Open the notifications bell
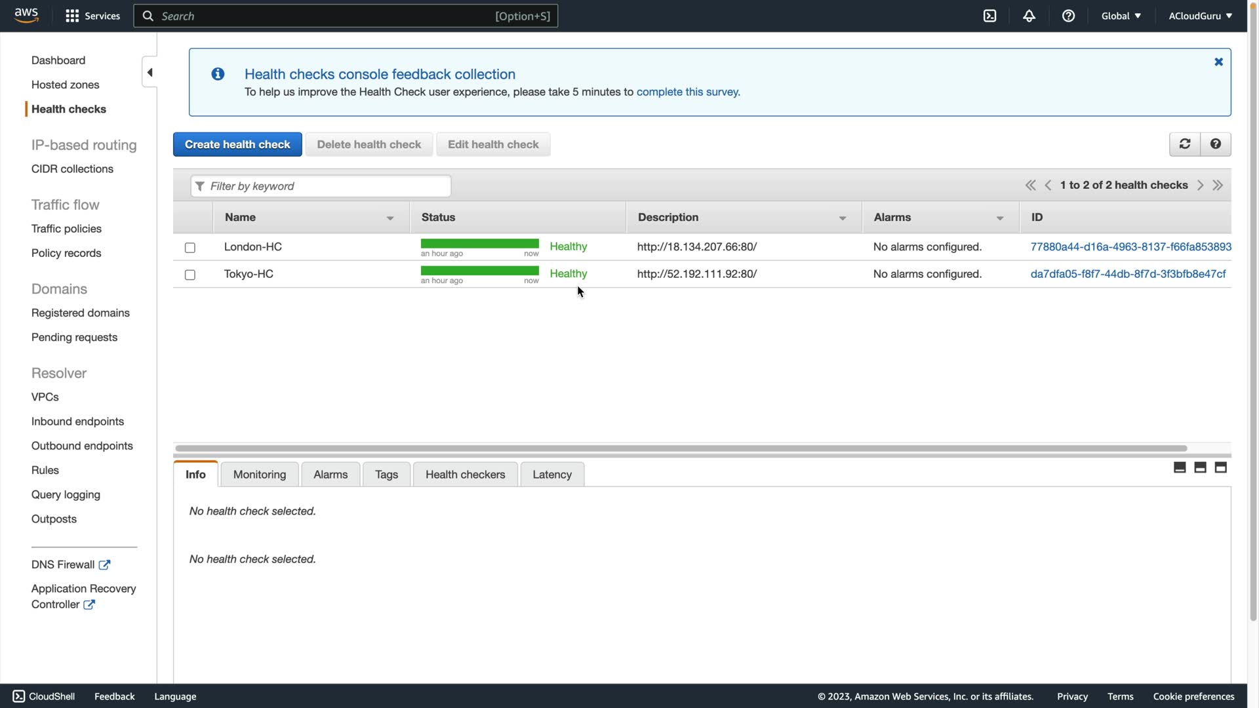 coord(1029,16)
